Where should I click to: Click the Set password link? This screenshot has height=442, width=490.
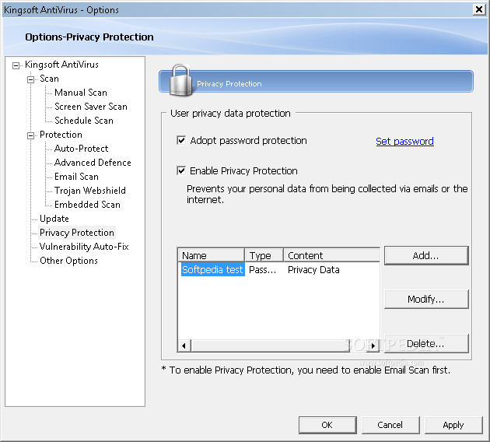(x=404, y=142)
